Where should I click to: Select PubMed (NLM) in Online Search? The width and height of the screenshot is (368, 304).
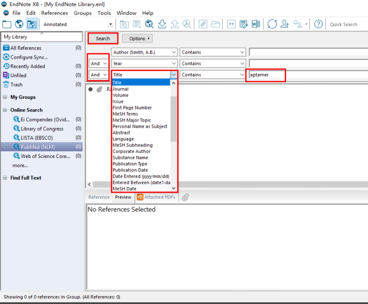click(x=38, y=147)
